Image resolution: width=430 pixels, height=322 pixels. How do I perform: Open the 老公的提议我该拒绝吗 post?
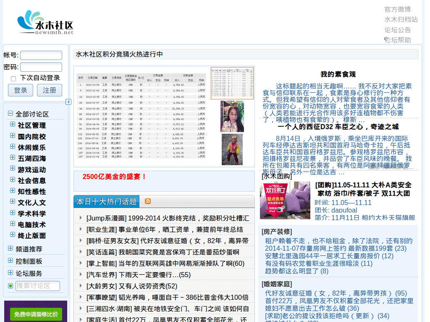pos(327,316)
